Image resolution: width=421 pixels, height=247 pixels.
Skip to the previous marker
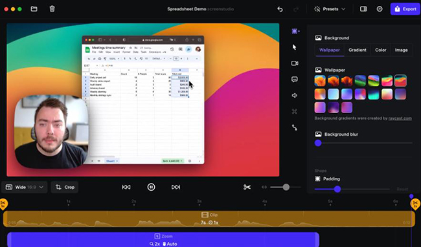[126, 188]
